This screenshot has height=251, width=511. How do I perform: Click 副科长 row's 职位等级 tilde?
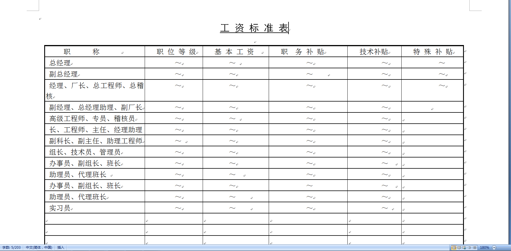tap(178, 141)
